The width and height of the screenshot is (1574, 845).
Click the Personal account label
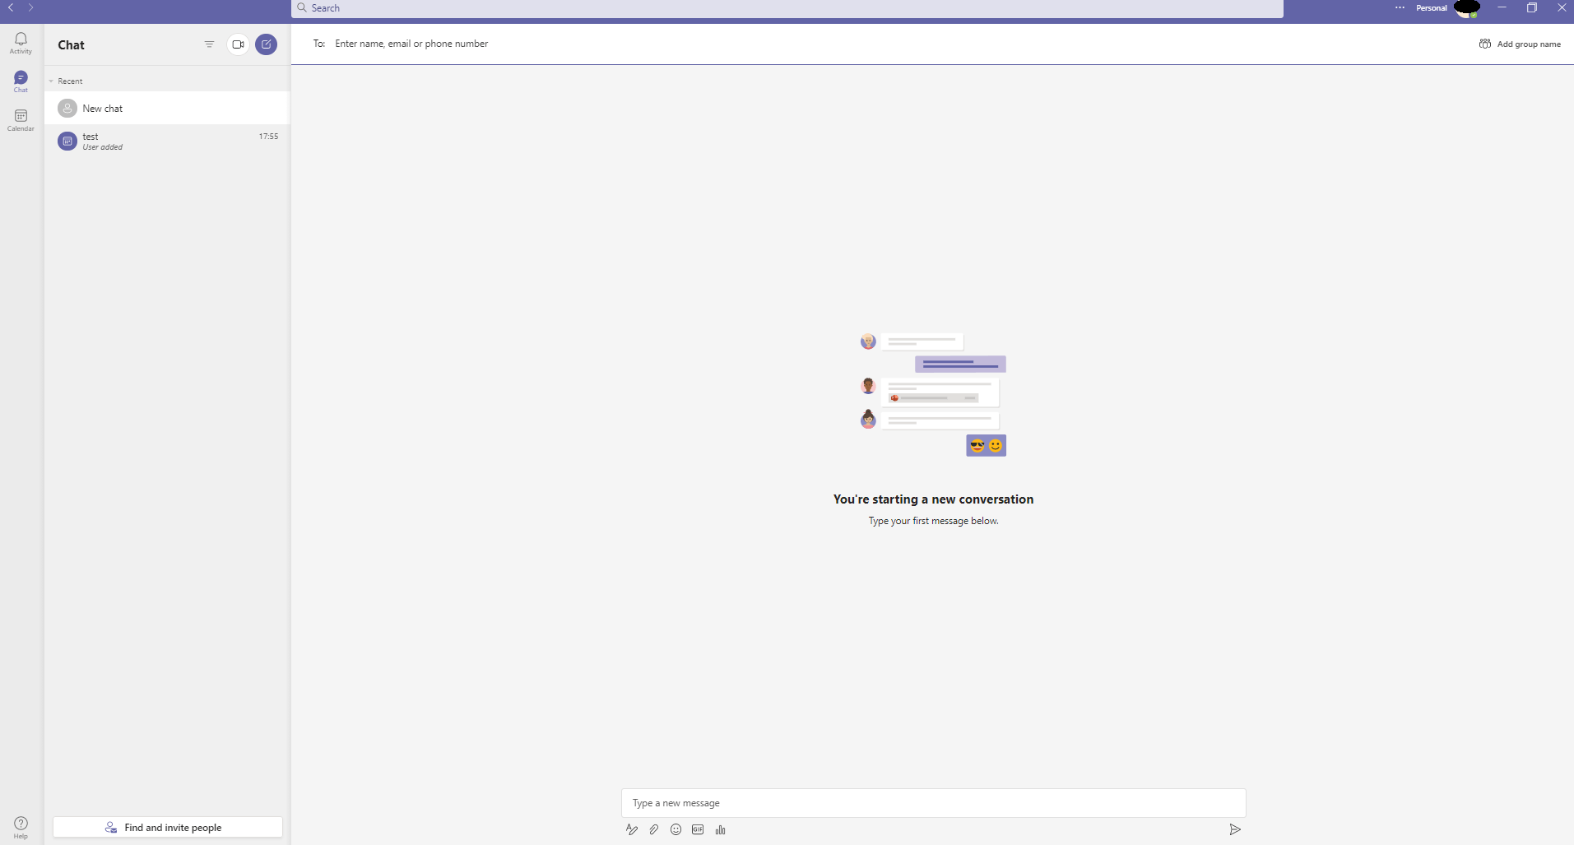pyautogui.click(x=1431, y=7)
